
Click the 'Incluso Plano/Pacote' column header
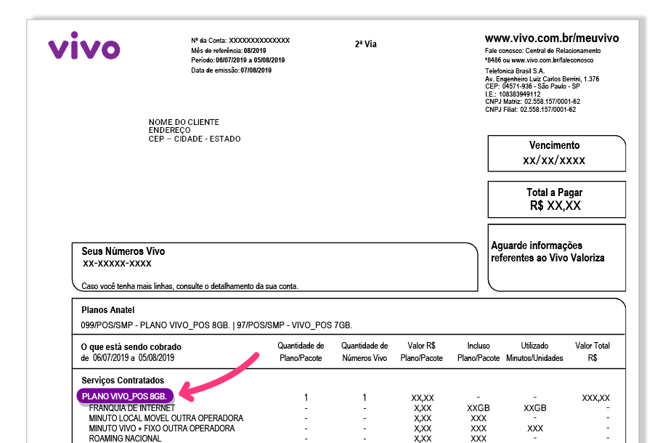[478, 351]
